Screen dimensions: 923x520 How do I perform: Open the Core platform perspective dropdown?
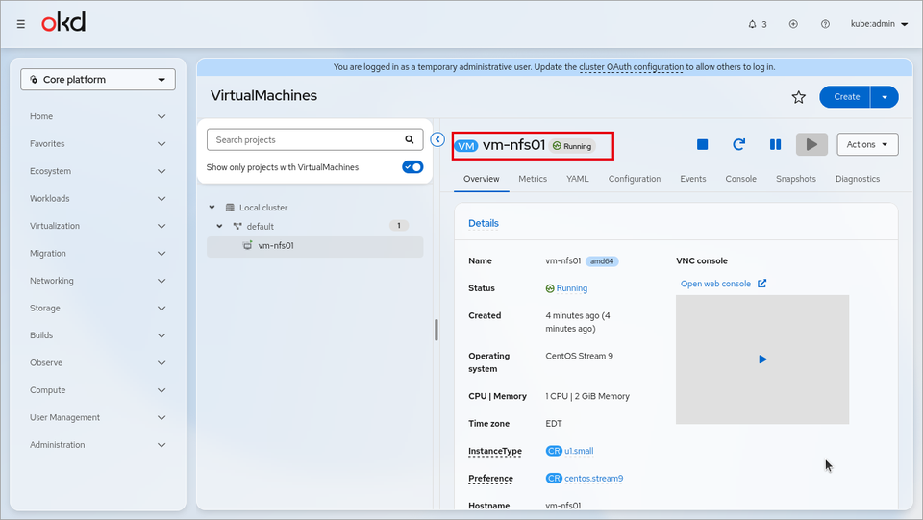98,80
